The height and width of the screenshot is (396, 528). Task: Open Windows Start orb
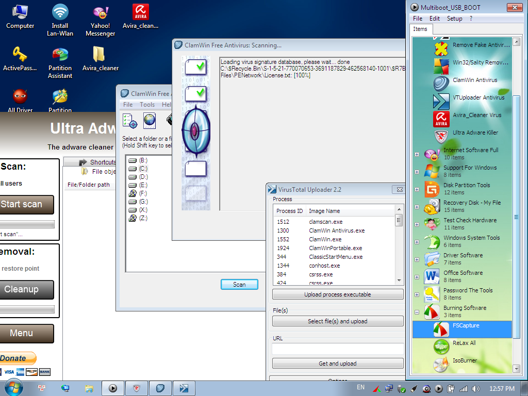click(13, 388)
